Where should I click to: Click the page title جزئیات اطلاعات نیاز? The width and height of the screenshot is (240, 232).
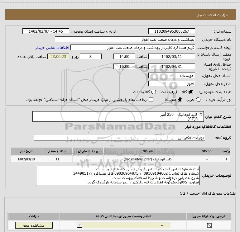click(x=213, y=15)
